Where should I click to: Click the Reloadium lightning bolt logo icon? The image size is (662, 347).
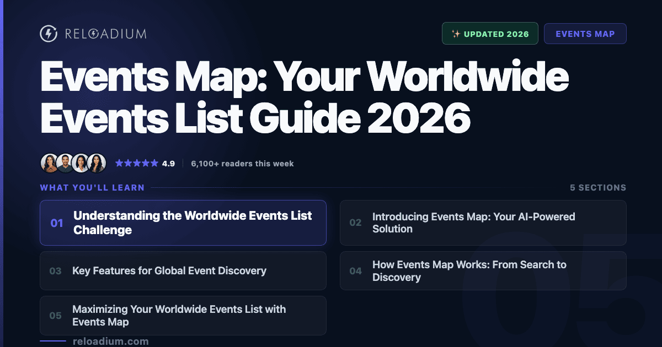pyautogui.click(x=49, y=34)
